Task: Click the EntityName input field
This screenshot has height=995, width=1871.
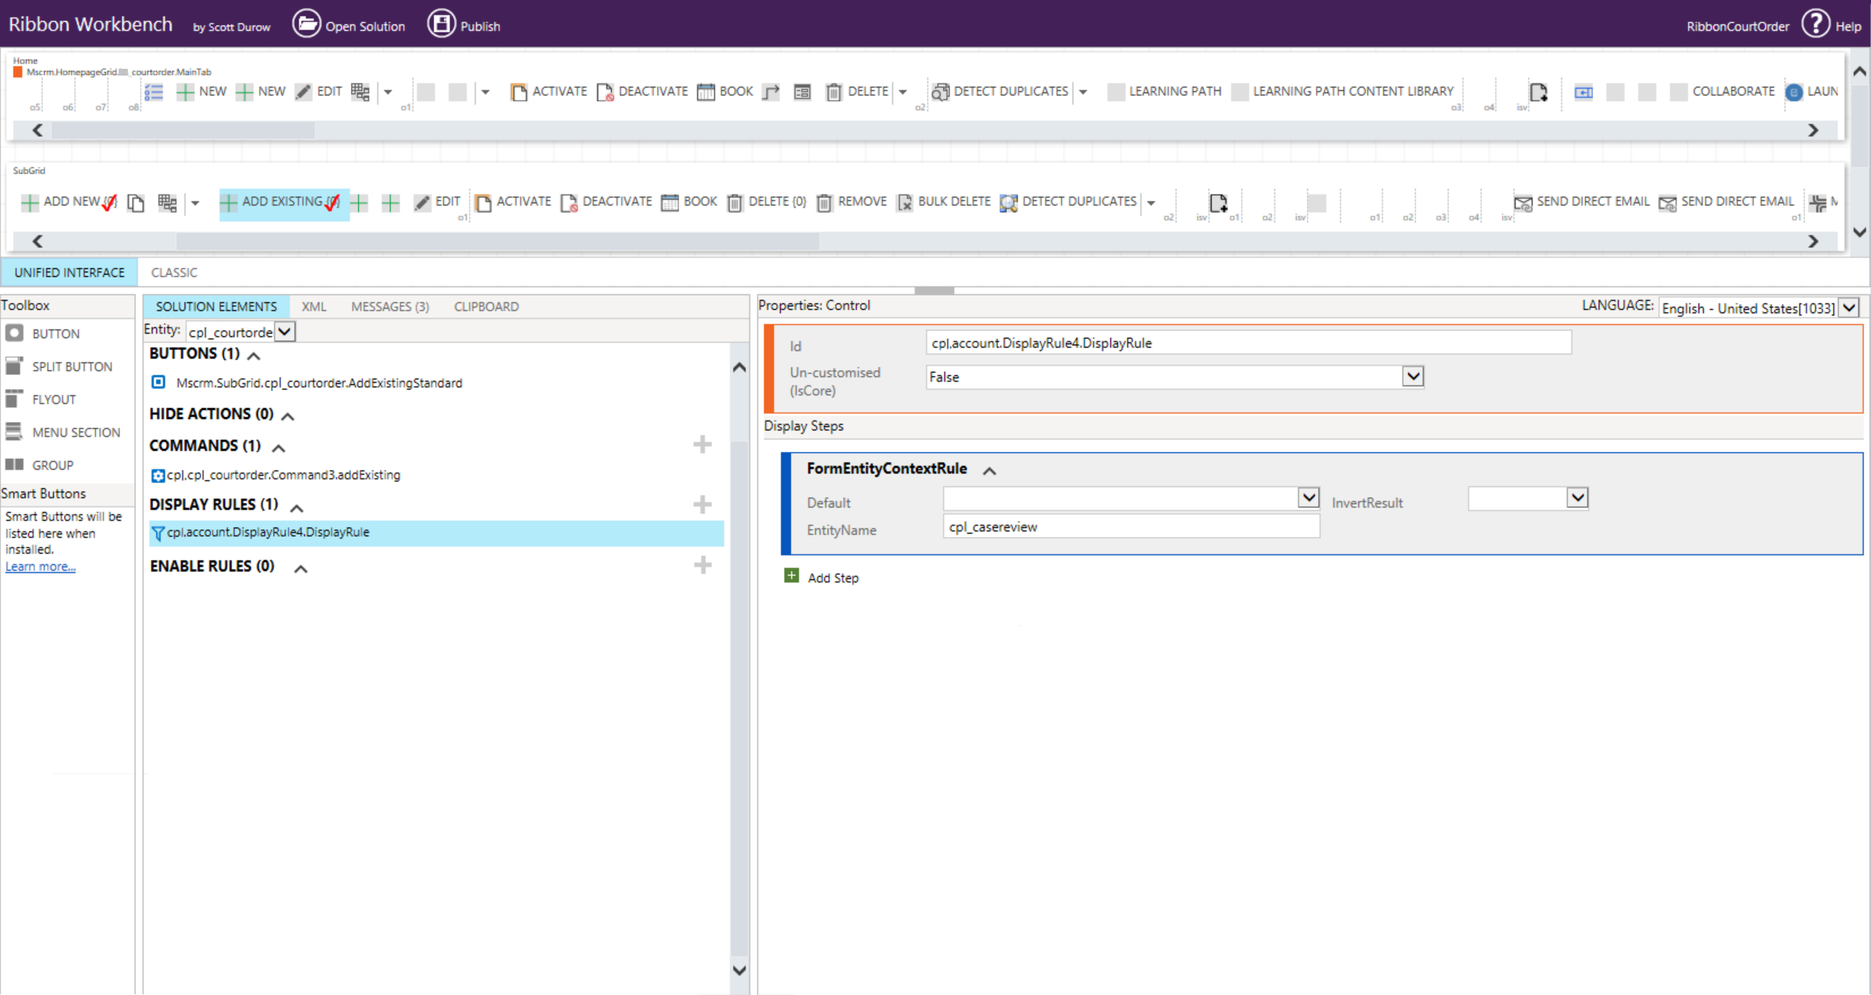Action: pos(1130,527)
